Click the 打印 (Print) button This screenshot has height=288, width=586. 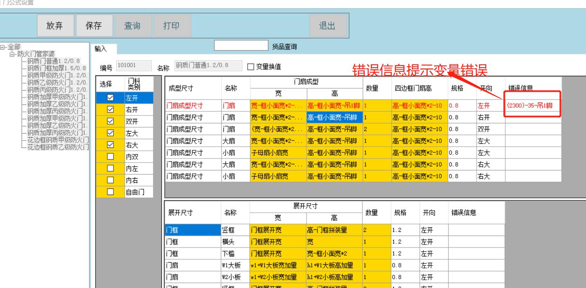pyautogui.click(x=172, y=25)
